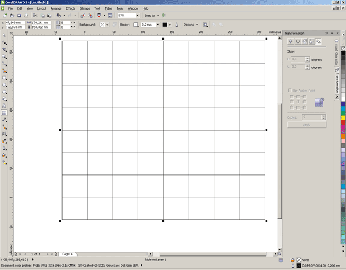This screenshot has width=346, height=270.
Task: Select the Basic Shapes tool
Action: [4, 99]
